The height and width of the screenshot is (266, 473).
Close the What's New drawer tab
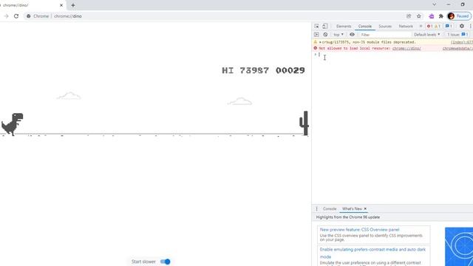(x=365, y=208)
